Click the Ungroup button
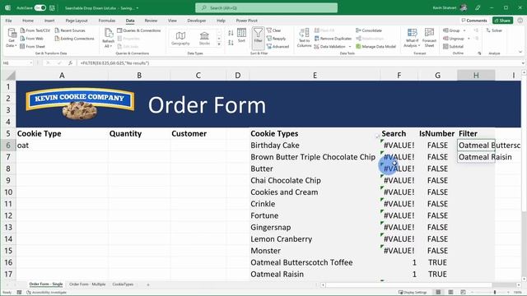This screenshot has height=296, width=527. click(x=454, y=39)
